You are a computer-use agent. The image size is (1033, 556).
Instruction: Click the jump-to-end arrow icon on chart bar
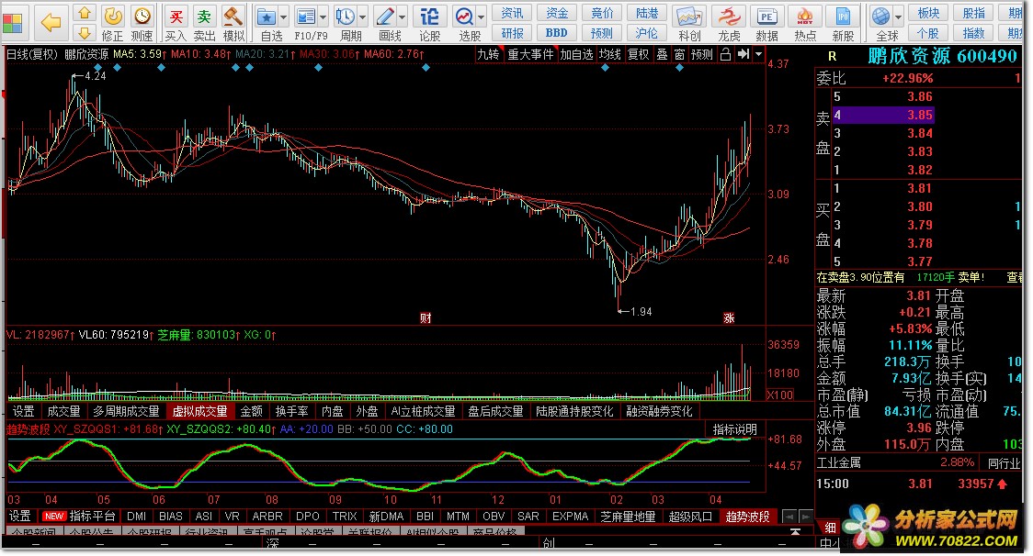(x=744, y=54)
